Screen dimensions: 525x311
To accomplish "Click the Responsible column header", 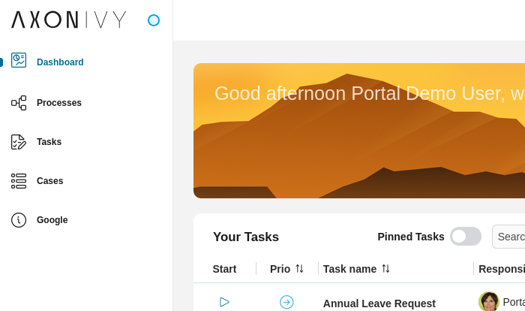I will [502, 269].
